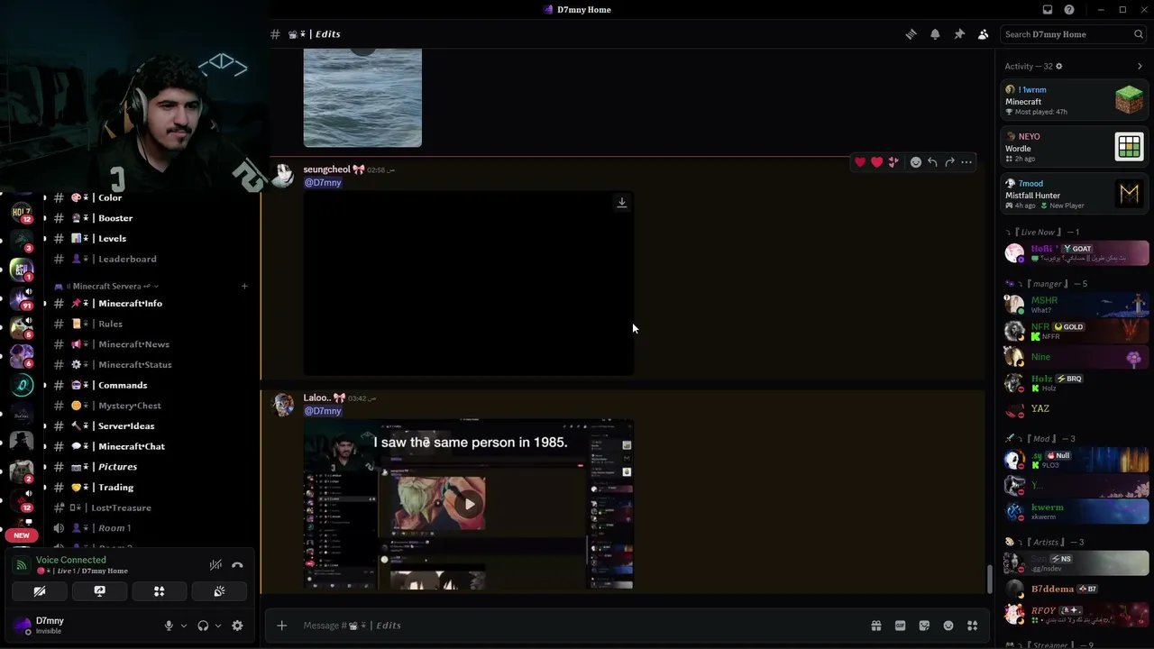Open Live 1 / D7mny Home voice link

(x=82, y=571)
